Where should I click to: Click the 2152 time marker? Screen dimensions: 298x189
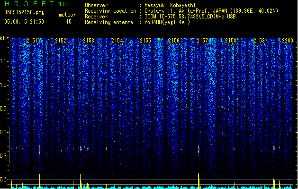tap(61, 40)
